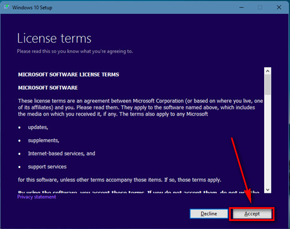Click the Windows 10 Setup title icon

click(7, 7)
